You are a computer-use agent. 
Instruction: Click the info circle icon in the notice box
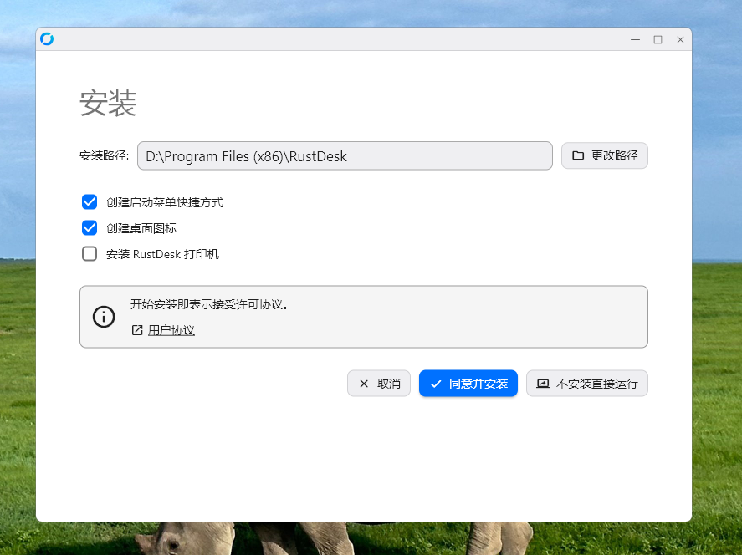pyautogui.click(x=104, y=317)
